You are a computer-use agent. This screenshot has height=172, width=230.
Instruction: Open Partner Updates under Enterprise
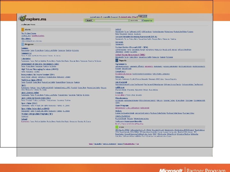coord(41,61)
